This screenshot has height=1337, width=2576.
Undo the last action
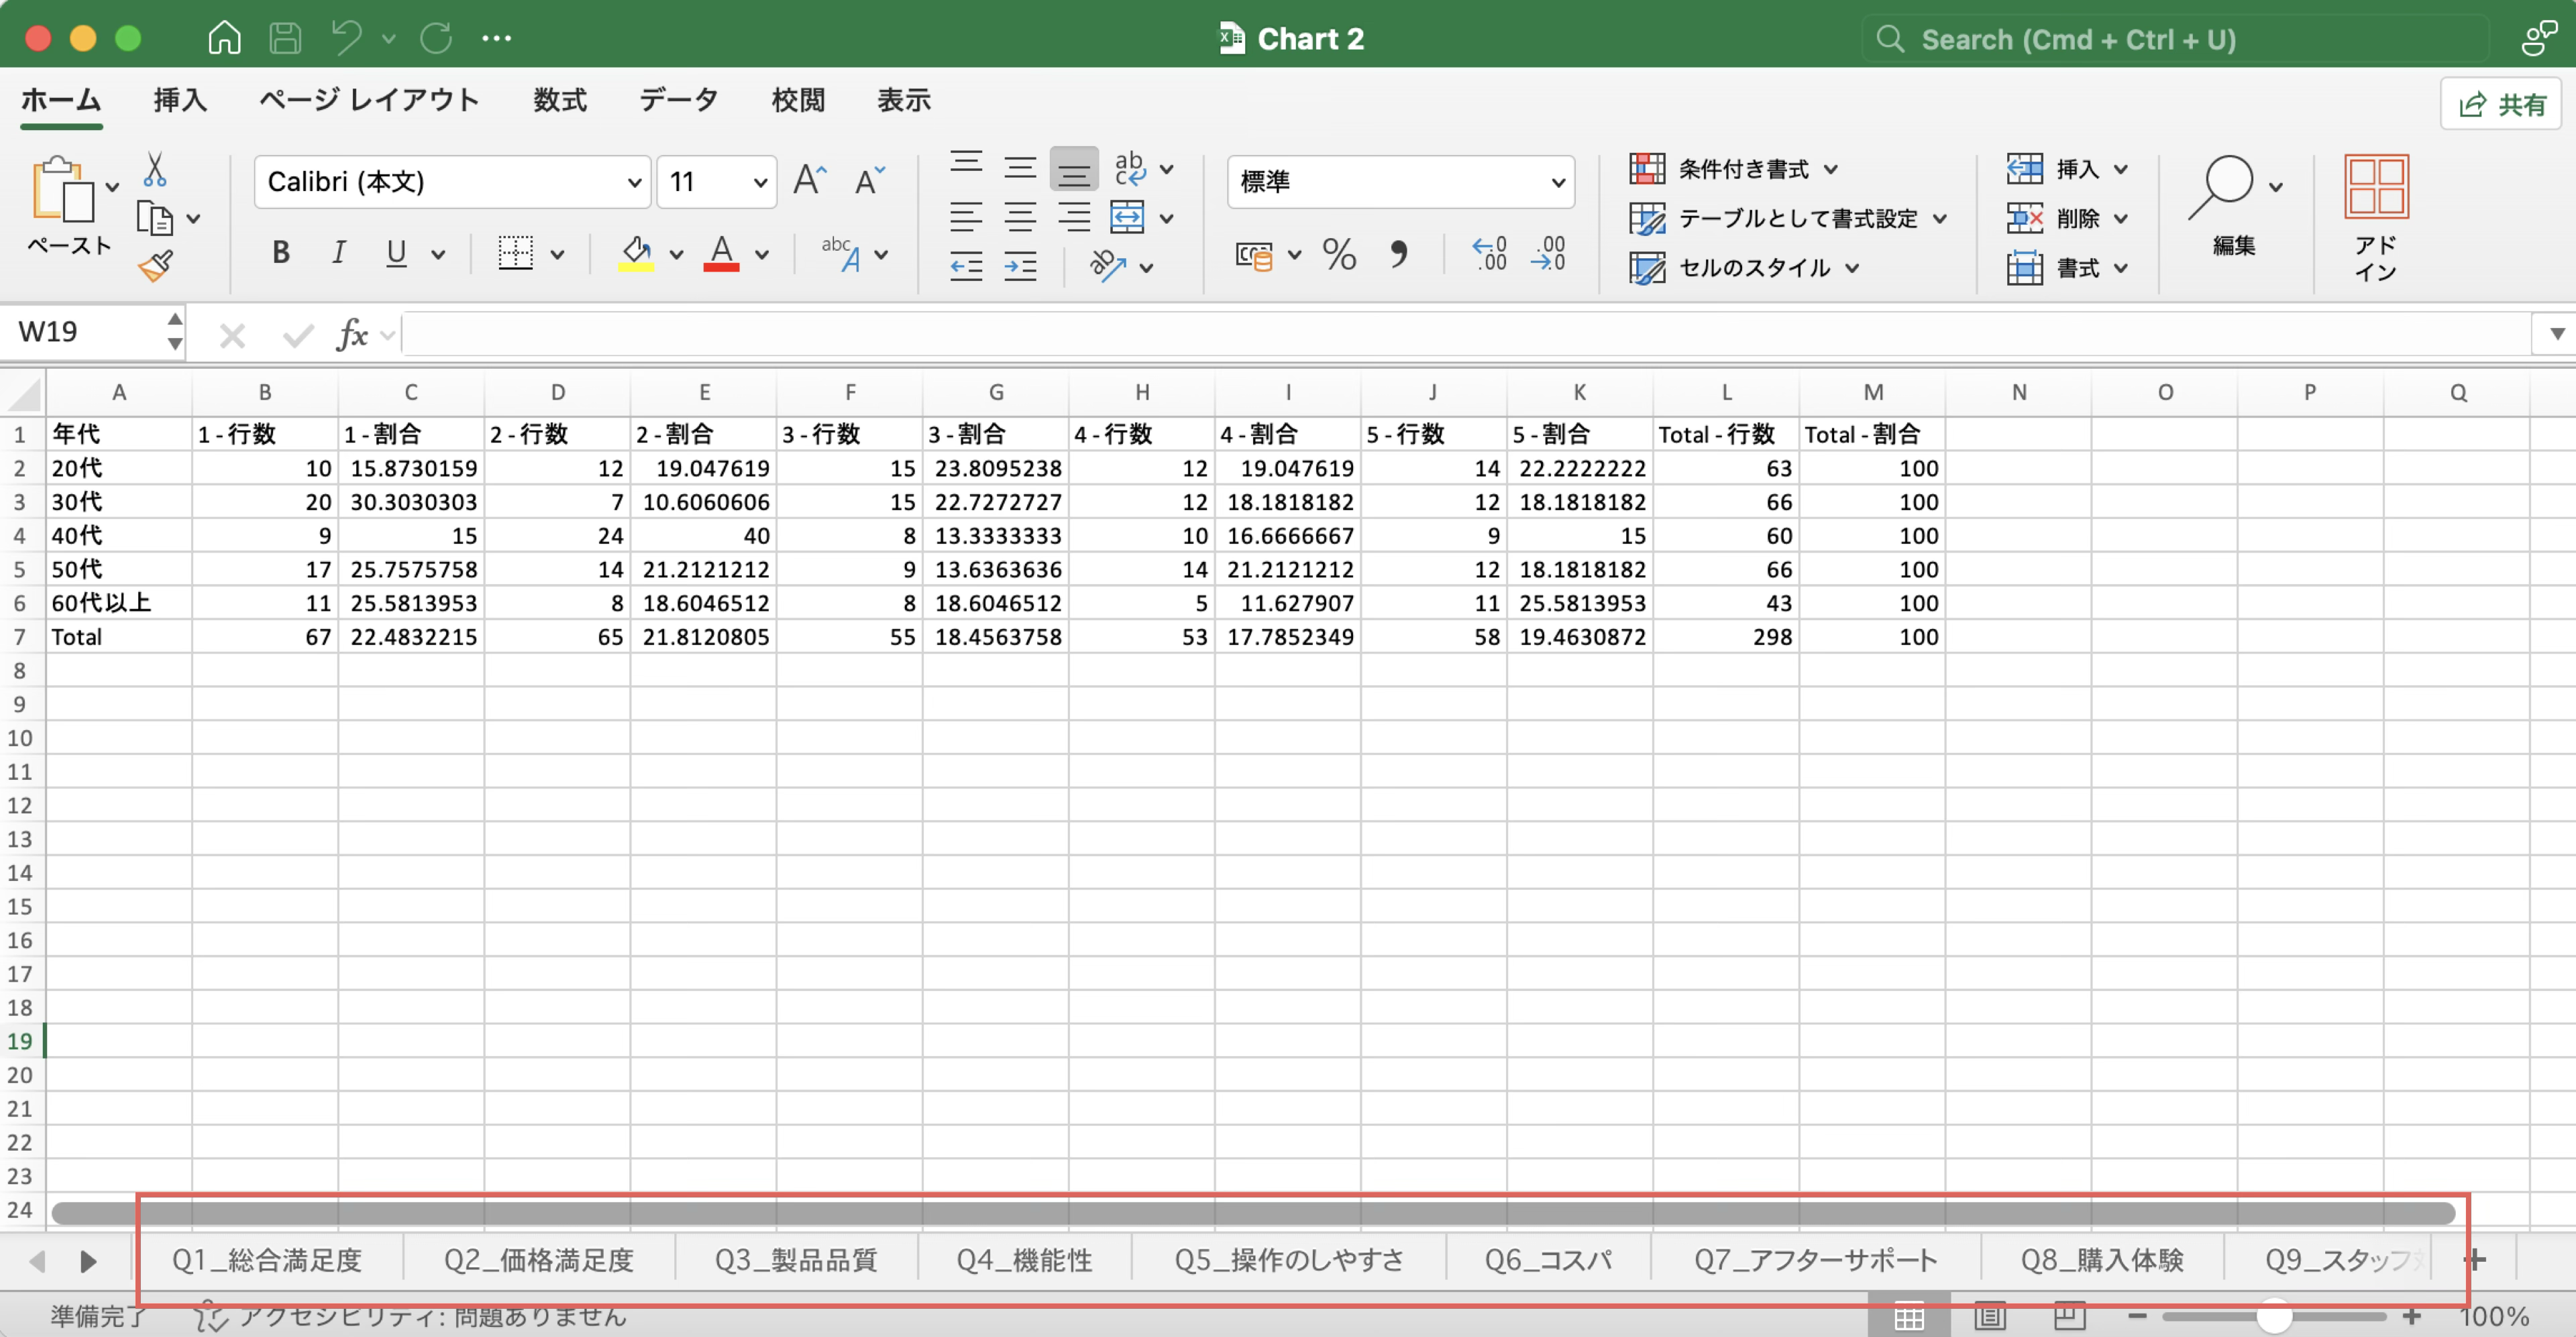[347, 38]
